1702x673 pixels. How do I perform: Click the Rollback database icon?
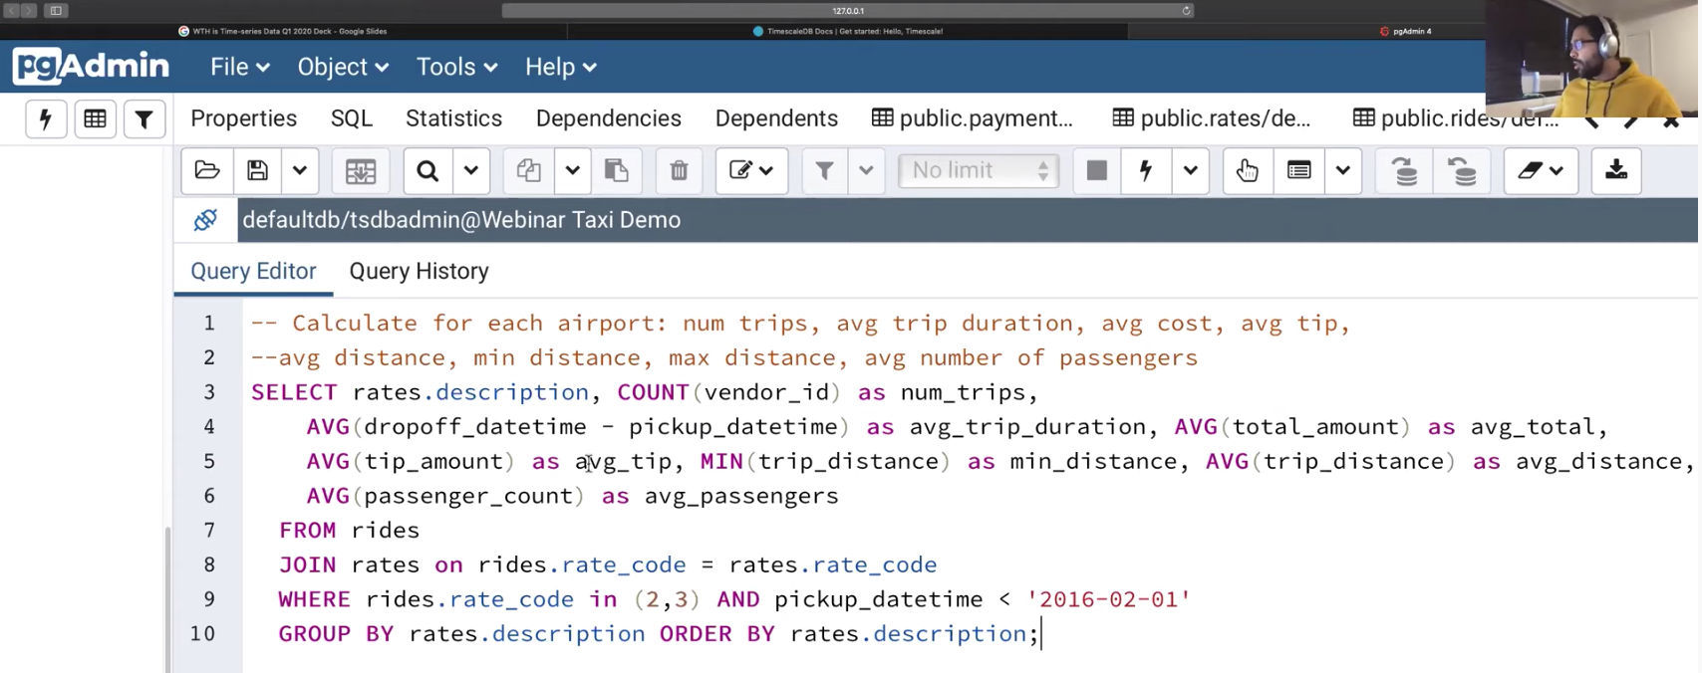pyautogui.click(x=1462, y=170)
